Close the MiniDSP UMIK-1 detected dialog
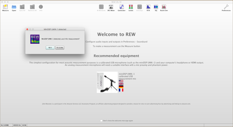Image resolution: width=233 pixels, height=127 pixels. [x=27, y=29]
